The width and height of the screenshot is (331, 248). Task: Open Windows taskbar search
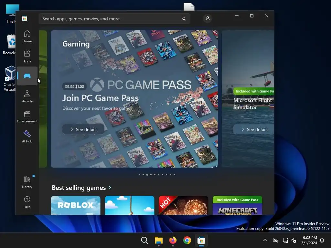pyautogui.click(x=144, y=240)
